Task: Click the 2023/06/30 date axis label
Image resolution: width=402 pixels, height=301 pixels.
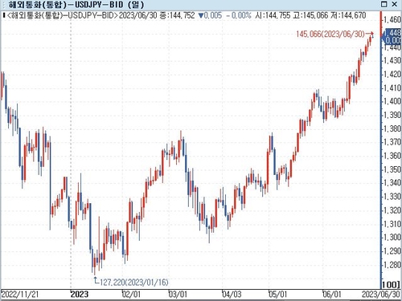Action: 381,295
